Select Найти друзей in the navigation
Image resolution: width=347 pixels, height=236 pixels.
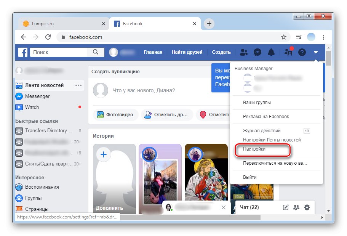[187, 52]
